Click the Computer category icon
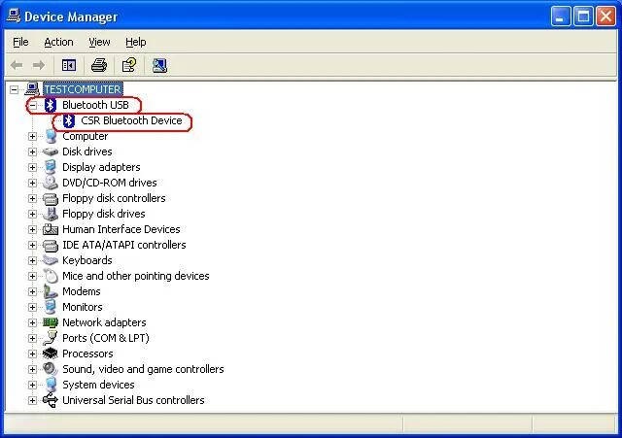 click(50, 136)
